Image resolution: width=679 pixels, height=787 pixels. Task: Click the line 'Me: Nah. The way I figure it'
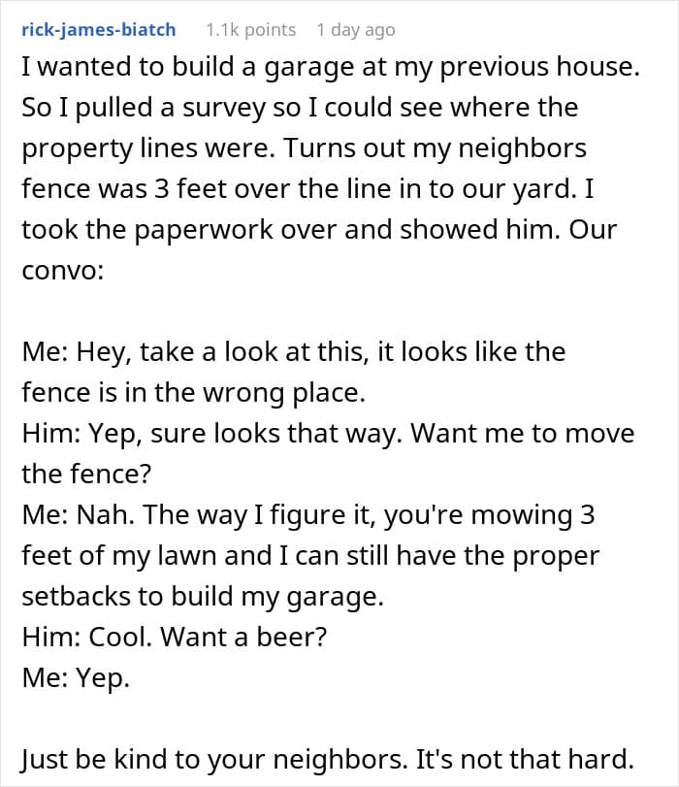[x=308, y=515]
